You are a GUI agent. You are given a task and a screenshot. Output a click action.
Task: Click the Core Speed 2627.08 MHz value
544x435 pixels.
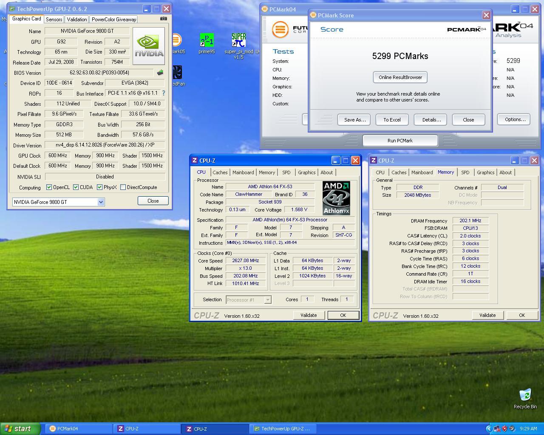point(246,261)
